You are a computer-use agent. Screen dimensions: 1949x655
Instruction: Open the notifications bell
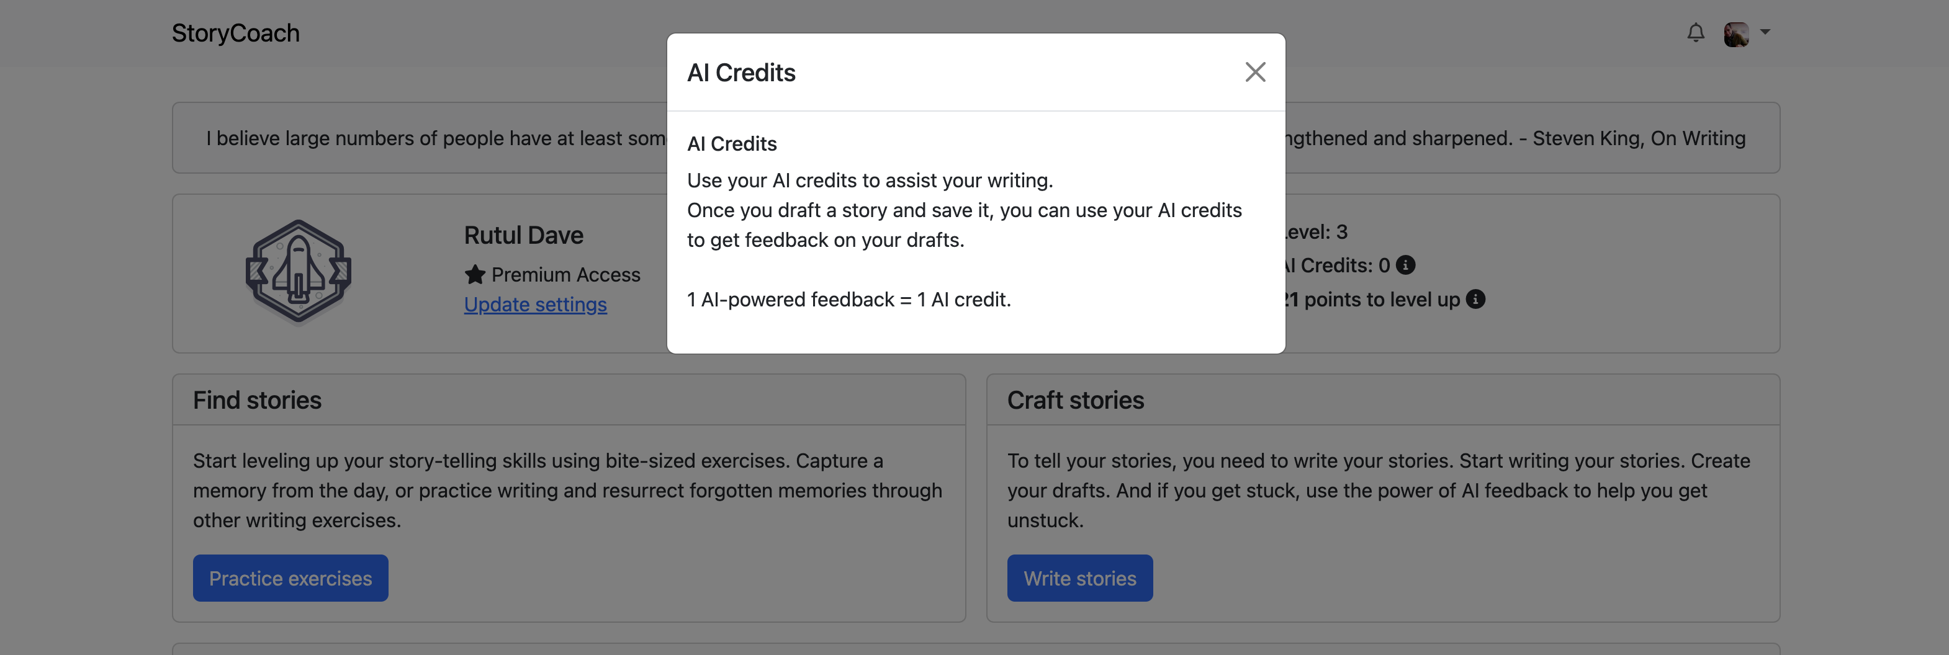point(1696,32)
